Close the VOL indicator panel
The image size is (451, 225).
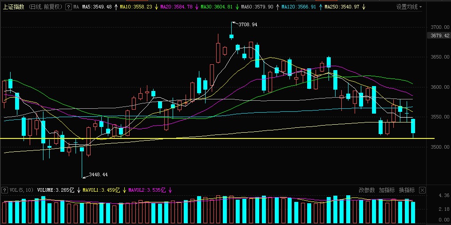(x=422, y=190)
